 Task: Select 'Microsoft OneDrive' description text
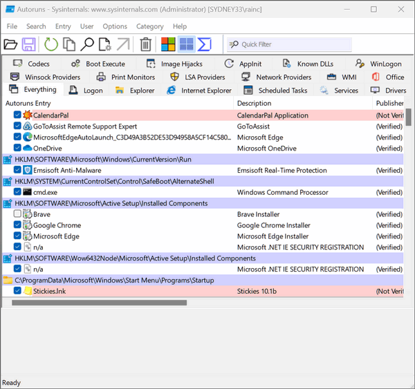(x=267, y=149)
